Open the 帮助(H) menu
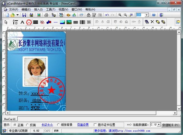This screenshot has height=135, width=183. coord(90,9)
